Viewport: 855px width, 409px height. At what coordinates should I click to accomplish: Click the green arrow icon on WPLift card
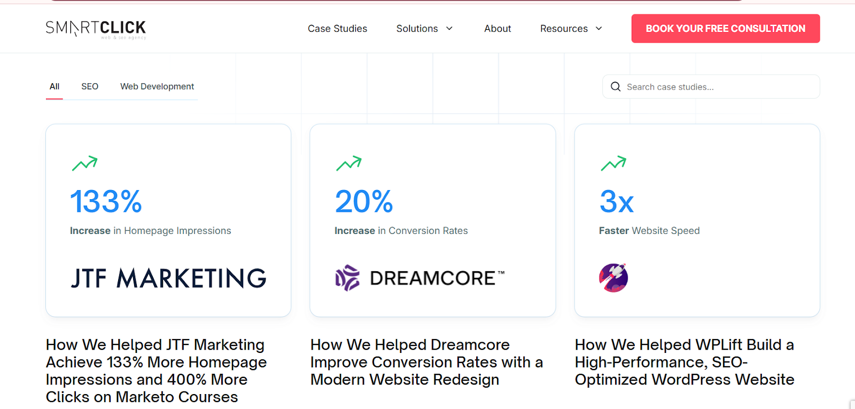[x=615, y=163]
